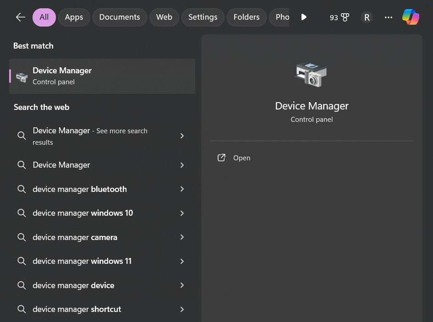
Task: Expand chevron for 'device manager bluetooth'
Action: coord(182,189)
